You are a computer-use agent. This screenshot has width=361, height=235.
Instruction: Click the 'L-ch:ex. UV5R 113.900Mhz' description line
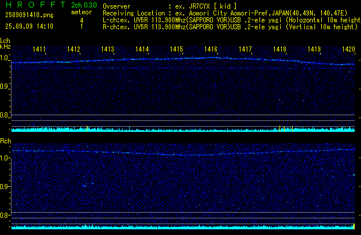pos(232,20)
